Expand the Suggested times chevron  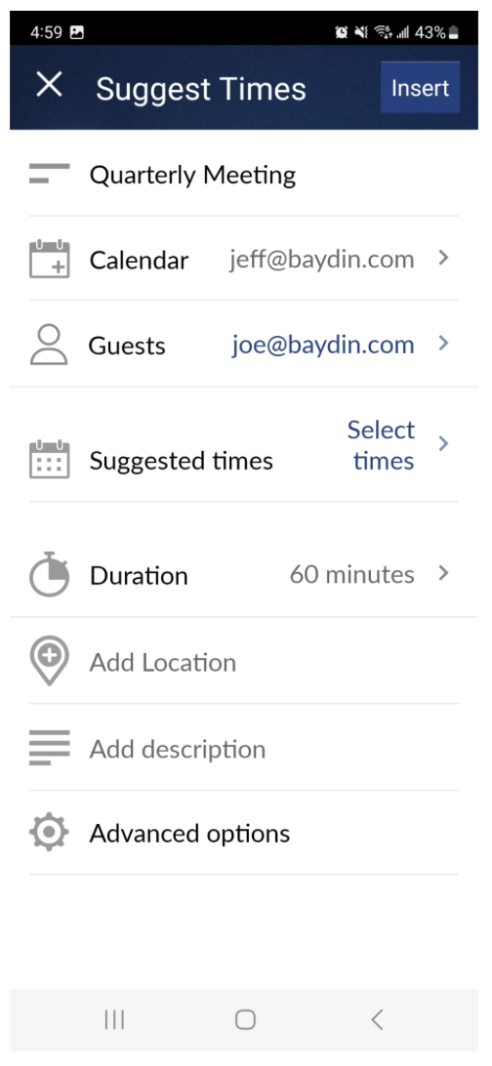pos(444,444)
